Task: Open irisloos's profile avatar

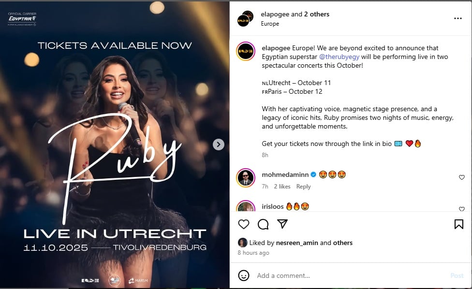Action: (x=246, y=206)
